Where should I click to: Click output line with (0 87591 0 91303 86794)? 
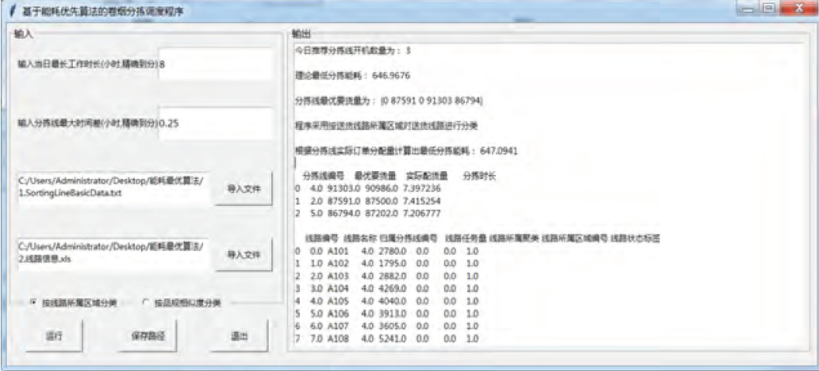coord(389,100)
